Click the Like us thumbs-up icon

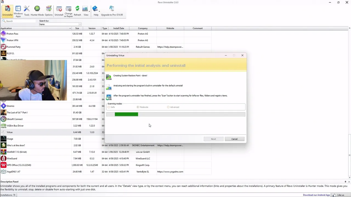[x=334, y=195]
